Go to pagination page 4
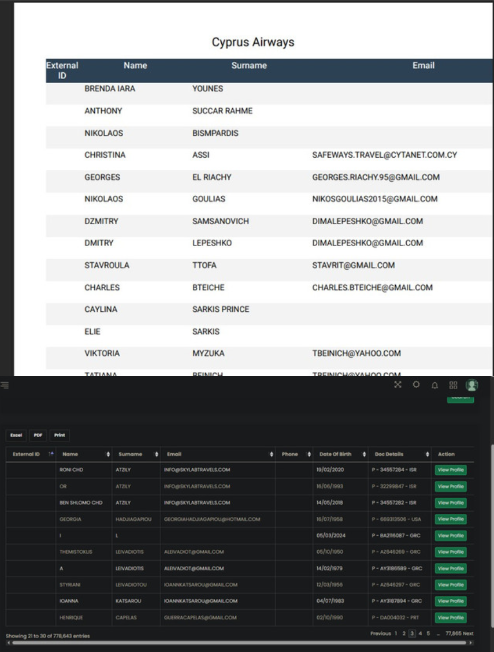This screenshot has height=652, width=494. (420, 634)
